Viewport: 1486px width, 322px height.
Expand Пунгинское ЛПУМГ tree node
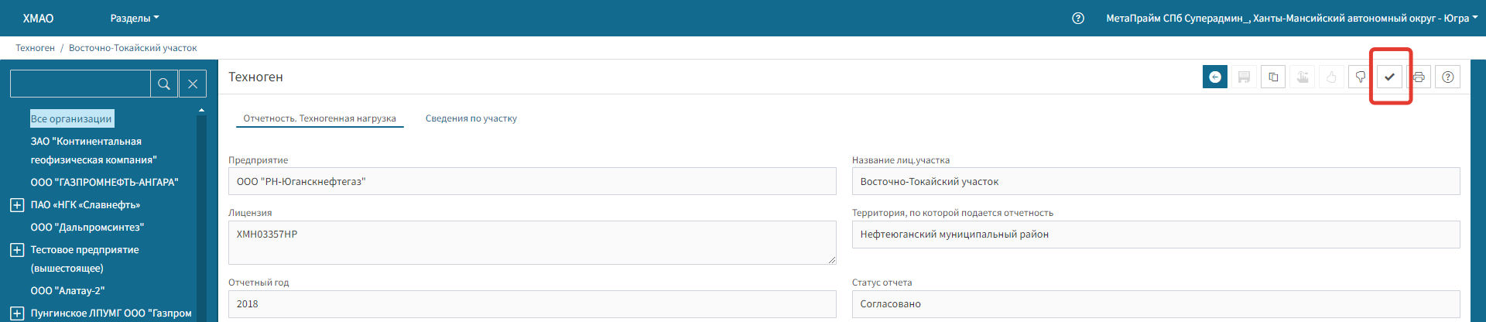[x=17, y=313]
